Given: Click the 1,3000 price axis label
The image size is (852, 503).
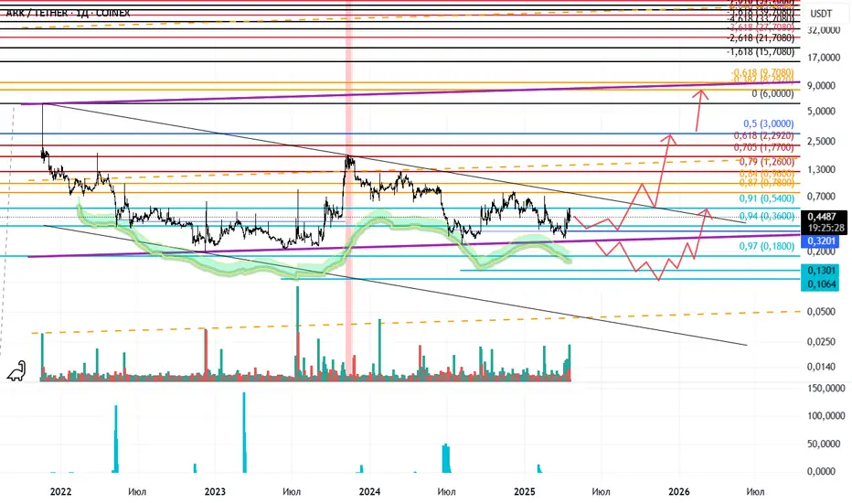Looking at the screenshot, I should pos(821,170).
